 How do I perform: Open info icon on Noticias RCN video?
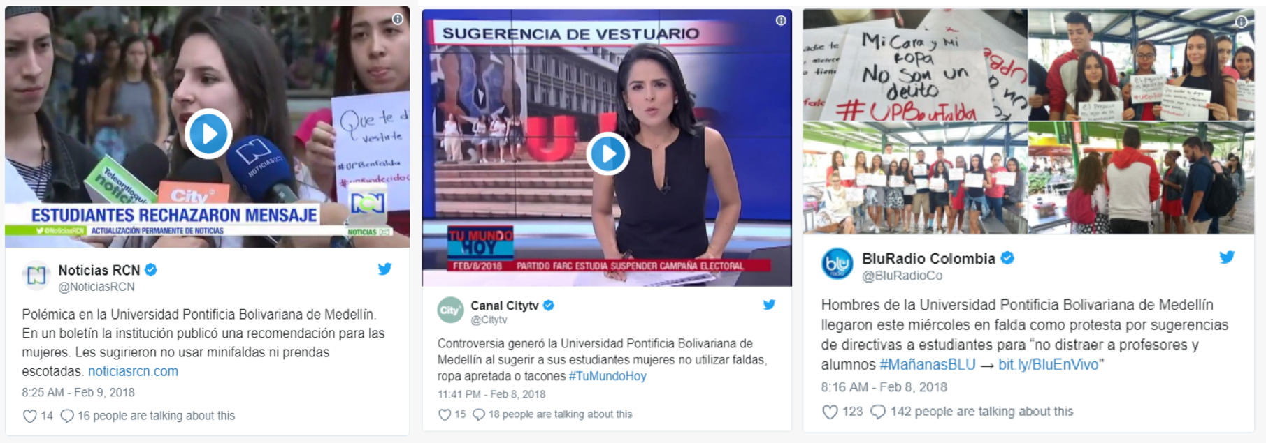coord(397,19)
